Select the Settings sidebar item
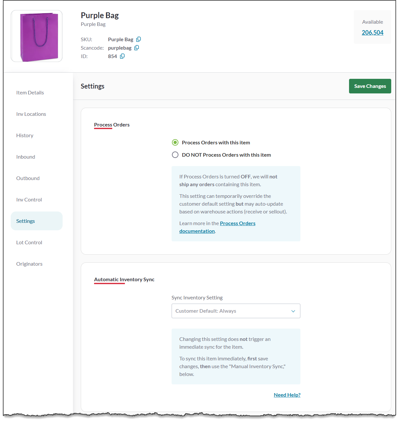The width and height of the screenshot is (399, 422). [x=26, y=221]
